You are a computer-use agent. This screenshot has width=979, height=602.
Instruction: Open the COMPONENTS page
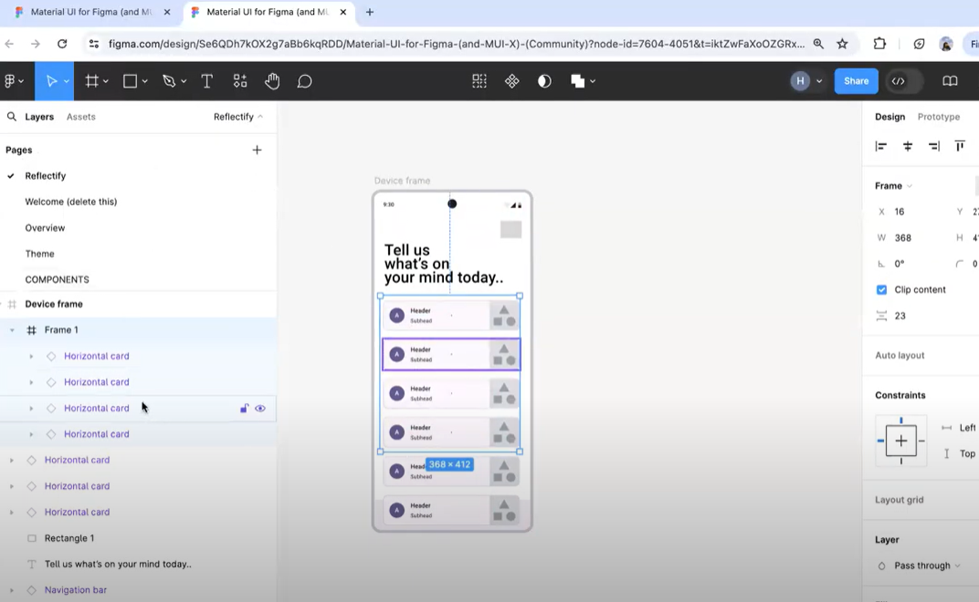57,279
